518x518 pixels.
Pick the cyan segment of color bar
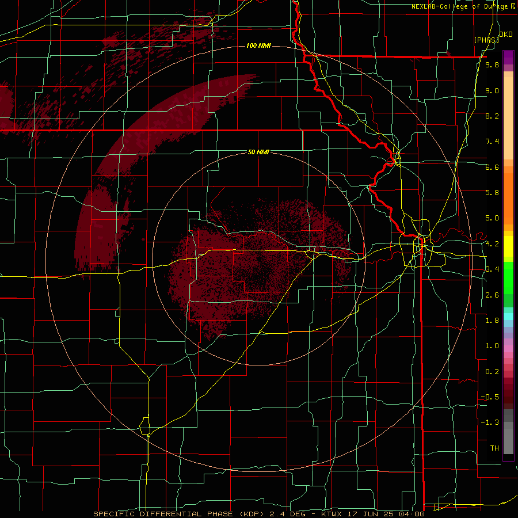[x=508, y=316]
